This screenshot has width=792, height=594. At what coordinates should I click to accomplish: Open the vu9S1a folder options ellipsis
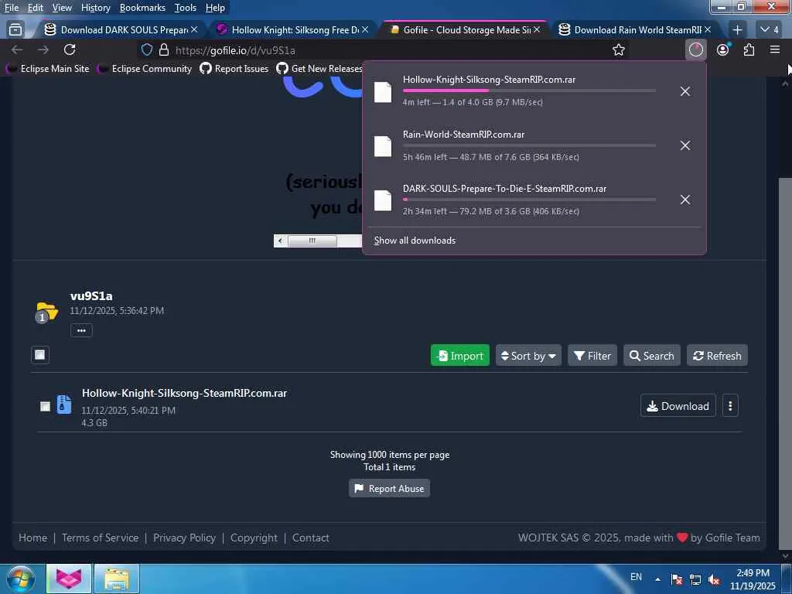(81, 330)
